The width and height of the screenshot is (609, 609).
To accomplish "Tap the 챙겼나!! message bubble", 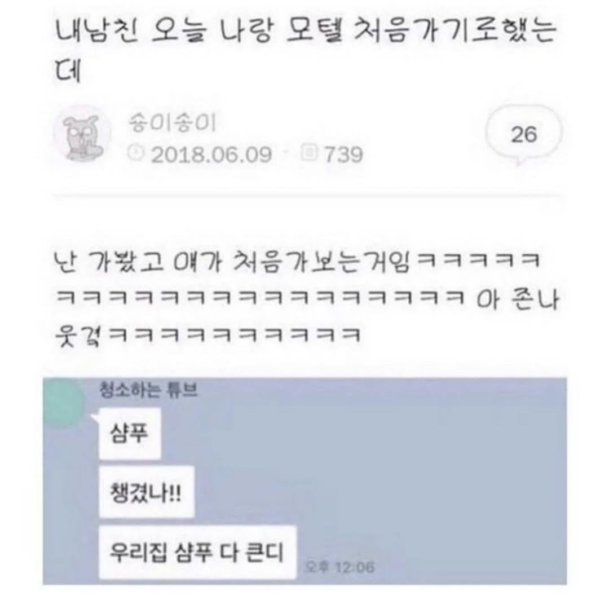I will pyautogui.click(x=147, y=492).
